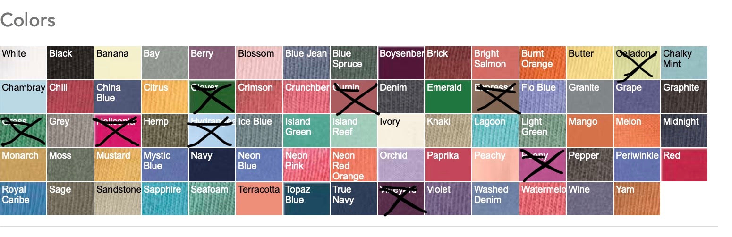Choose the Terracotta color swatch
The width and height of the screenshot is (732, 237).
point(259,199)
